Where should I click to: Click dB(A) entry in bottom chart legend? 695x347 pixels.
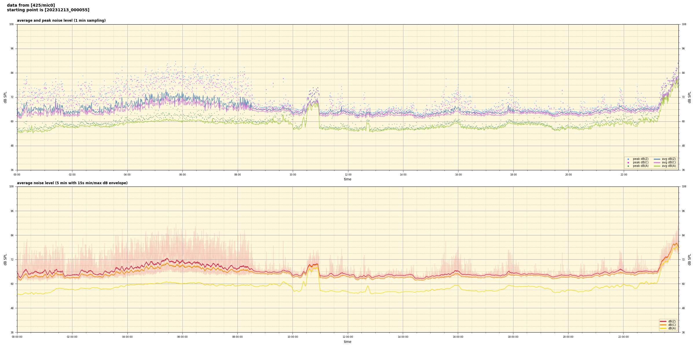click(x=668, y=328)
